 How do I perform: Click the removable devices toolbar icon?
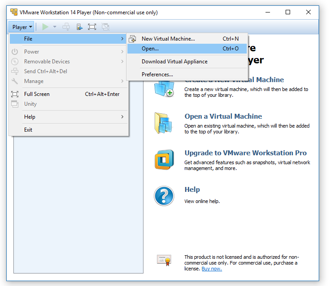(79, 27)
